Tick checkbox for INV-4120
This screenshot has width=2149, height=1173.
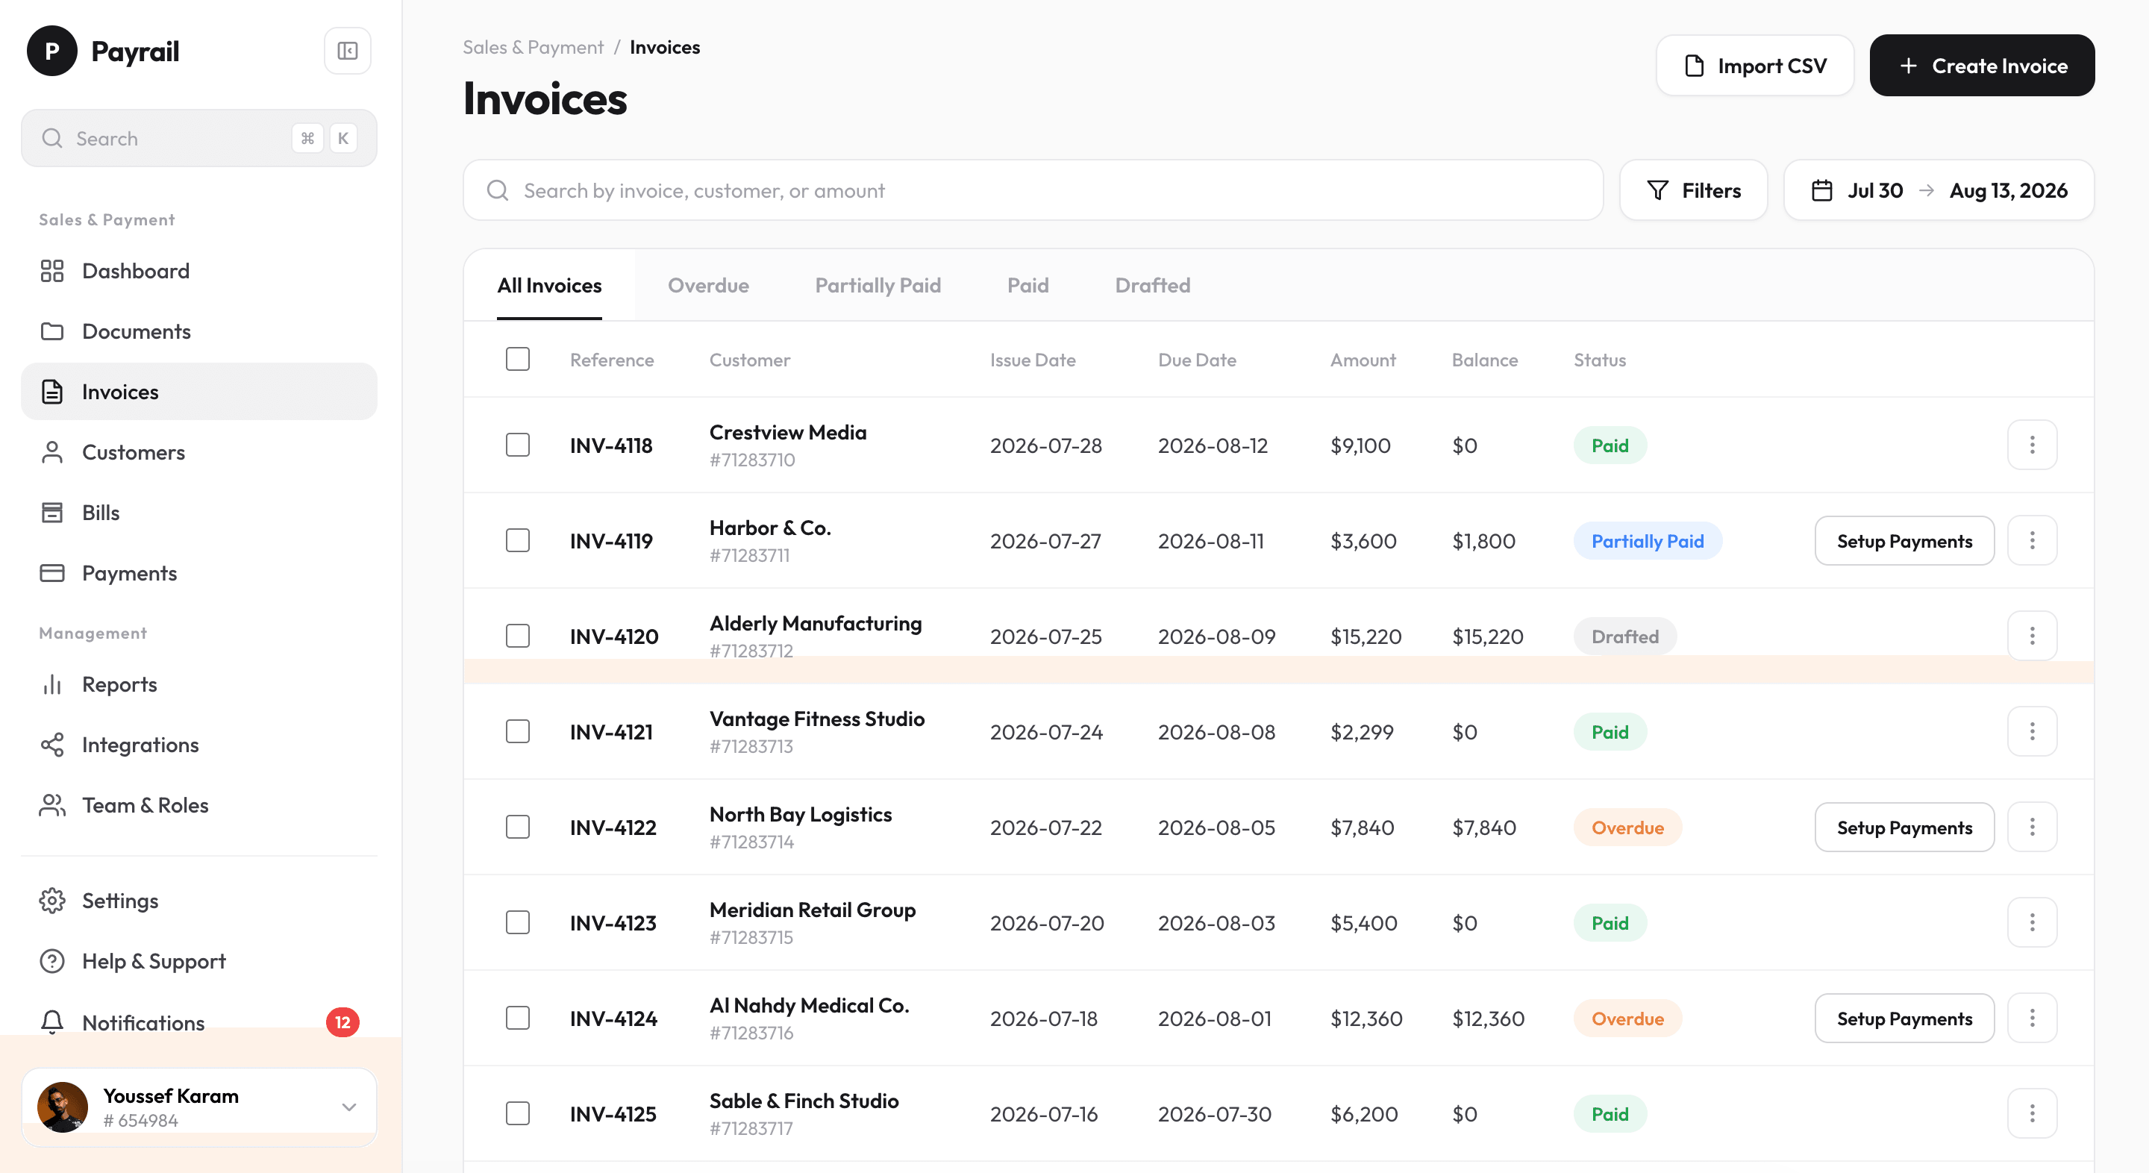click(517, 636)
